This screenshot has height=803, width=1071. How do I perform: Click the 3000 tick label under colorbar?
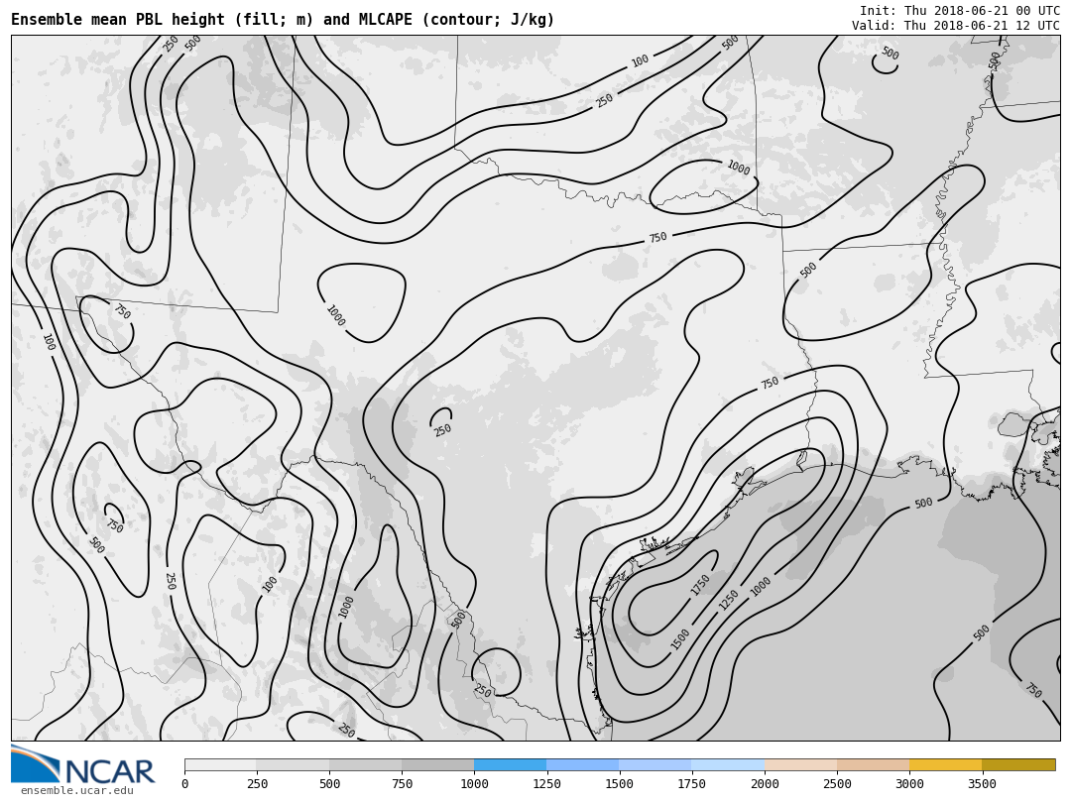click(909, 784)
